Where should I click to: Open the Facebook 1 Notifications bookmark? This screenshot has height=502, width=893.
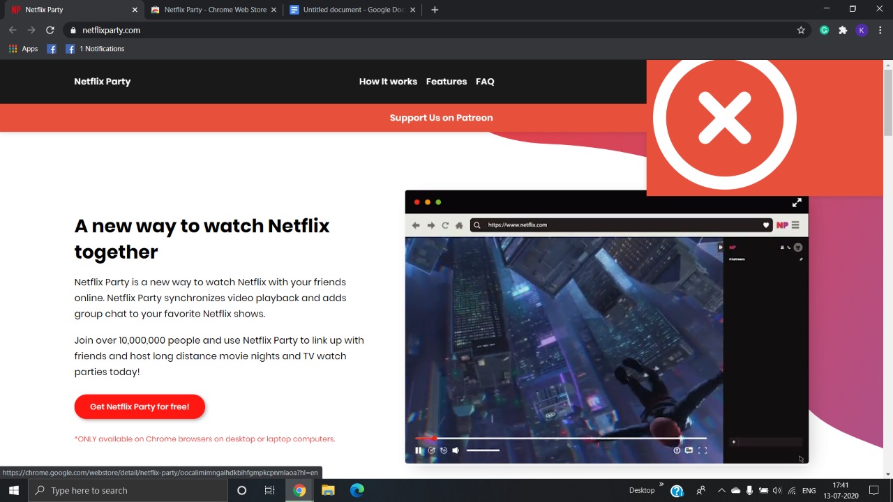(x=95, y=49)
